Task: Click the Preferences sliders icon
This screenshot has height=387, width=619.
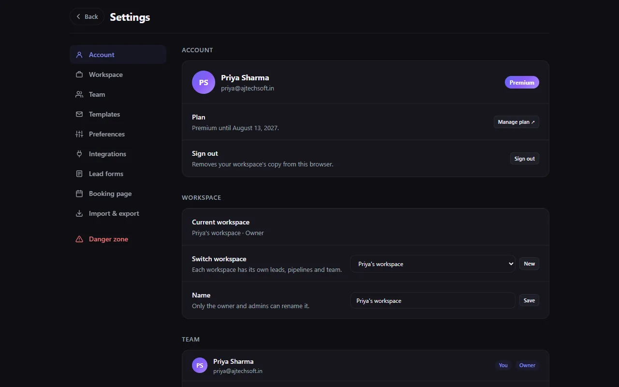Action: click(x=79, y=134)
